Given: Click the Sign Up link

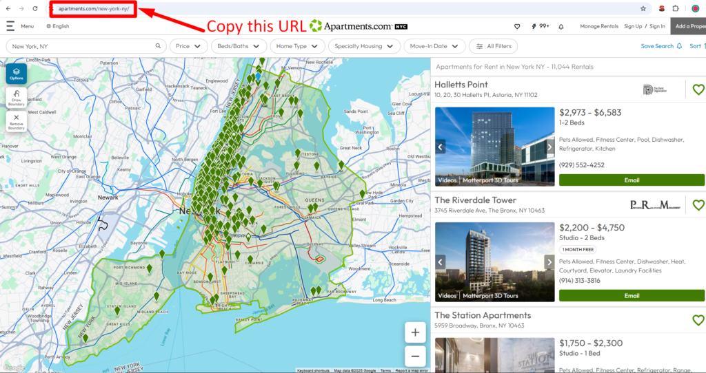Looking at the screenshot, I should [633, 26].
